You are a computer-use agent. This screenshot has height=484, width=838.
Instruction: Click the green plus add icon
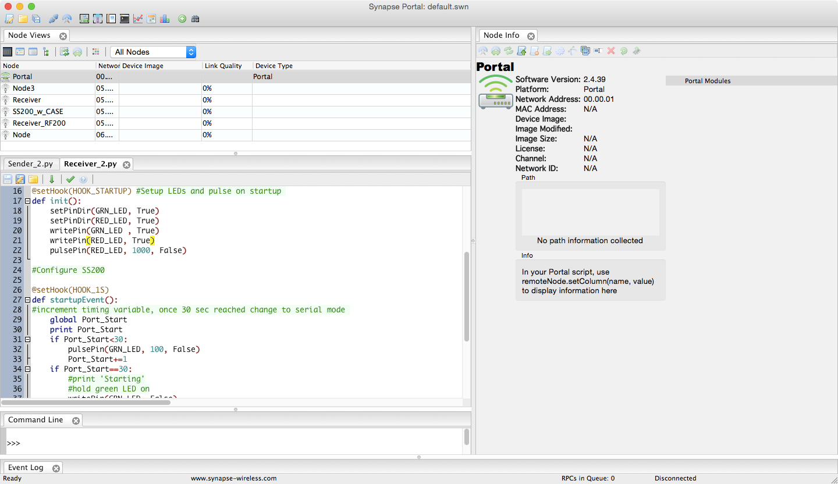(182, 19)
